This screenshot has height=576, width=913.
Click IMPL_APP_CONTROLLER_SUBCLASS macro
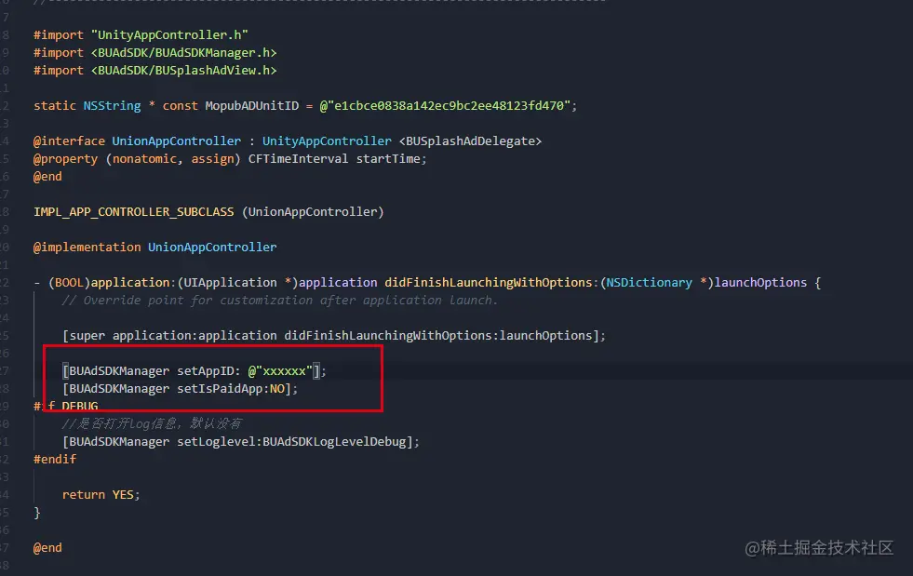pos(133,212)
